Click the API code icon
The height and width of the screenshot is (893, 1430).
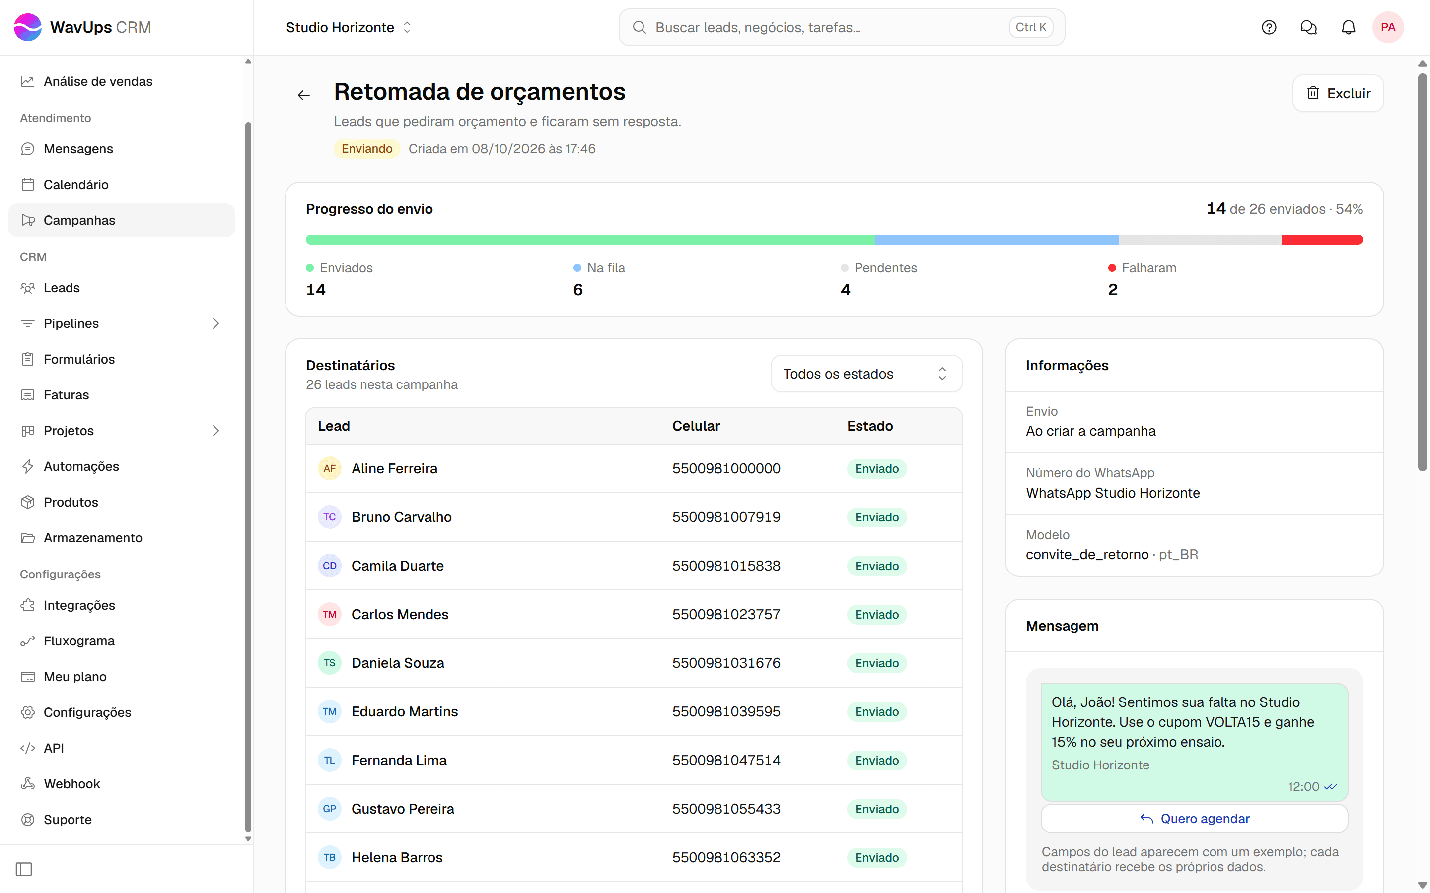click(28, 748)
